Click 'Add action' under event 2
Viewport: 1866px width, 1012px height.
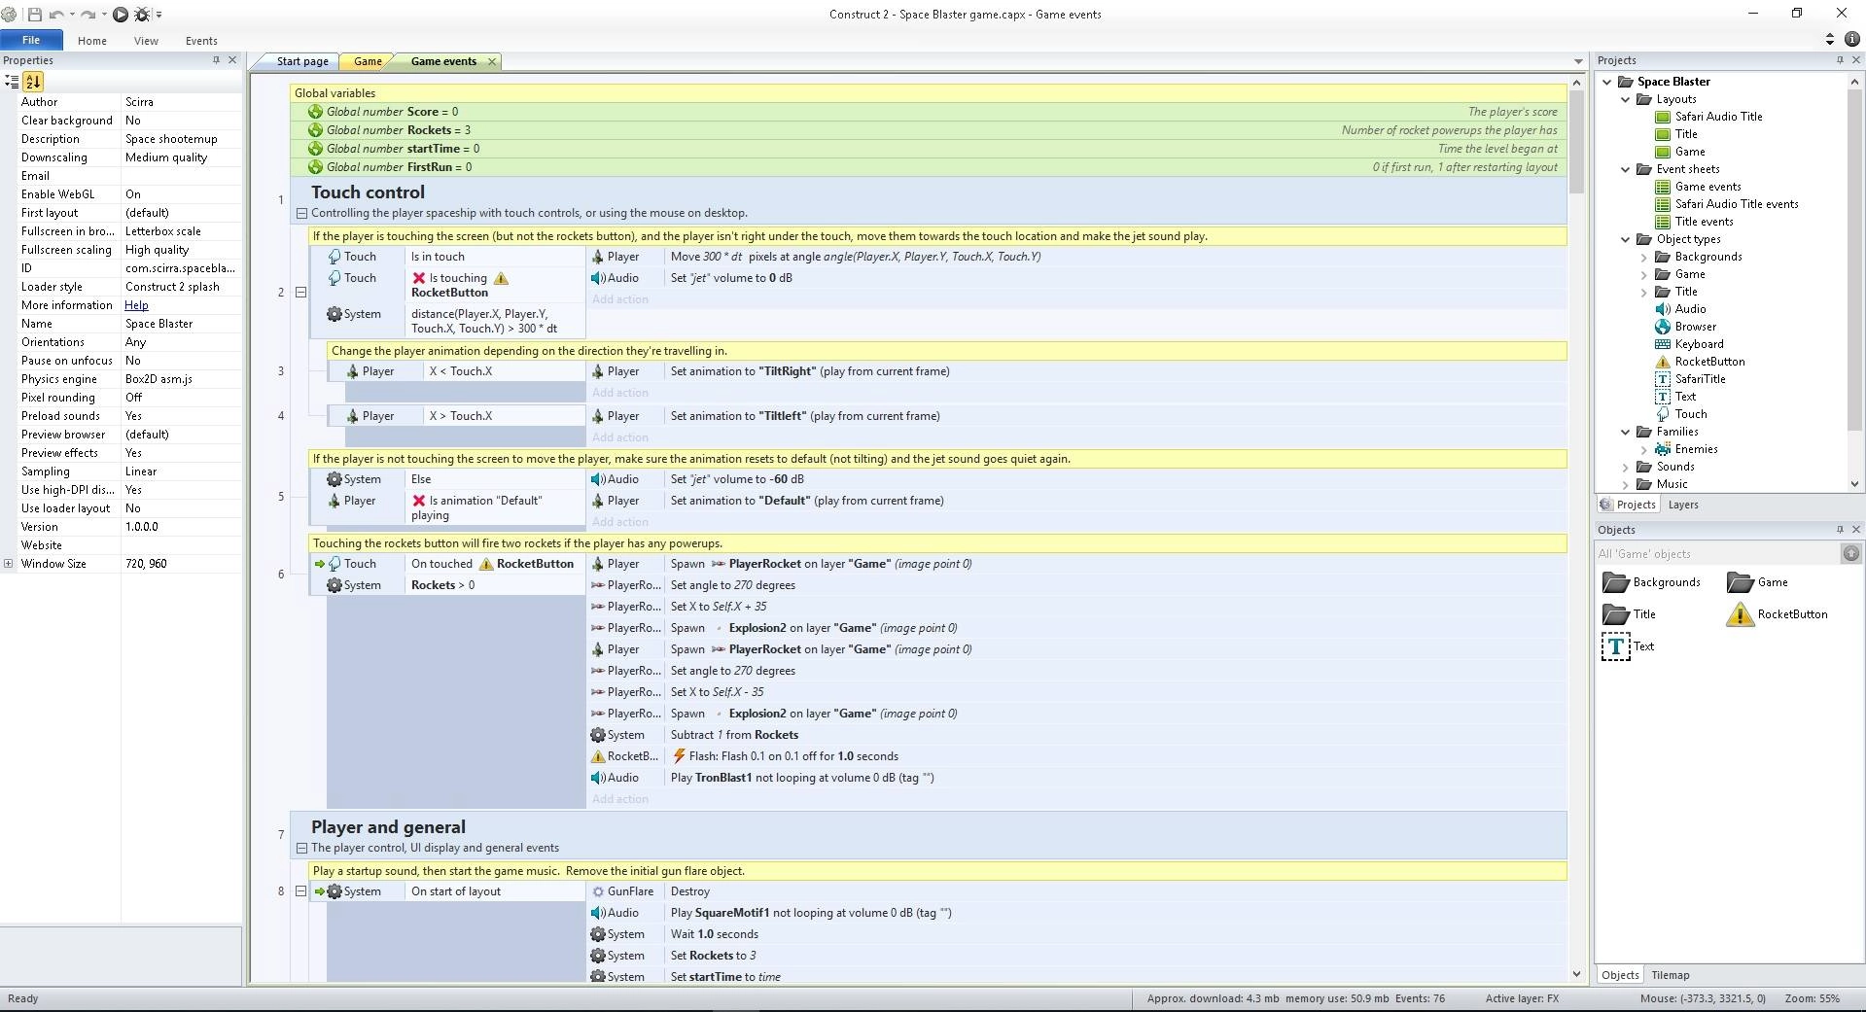[x=620, y=299]
